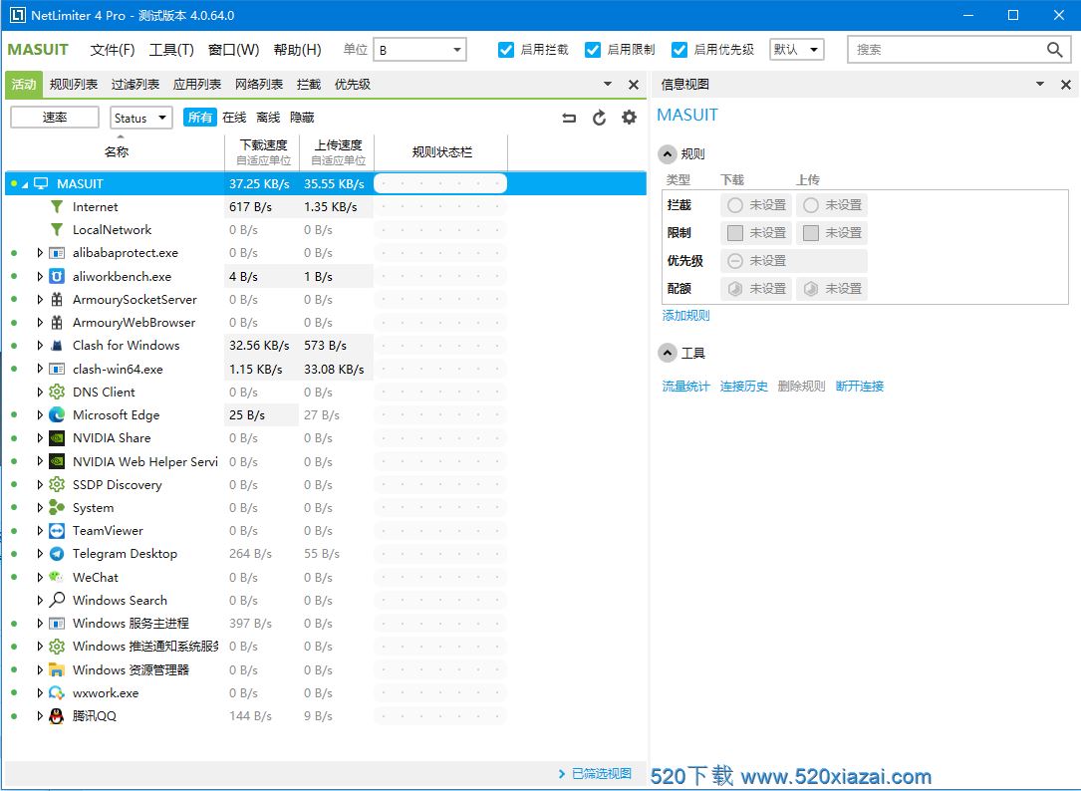
Task: Click the TeamViewer icon
Action: pyautogui.click(x=57, y=530)
